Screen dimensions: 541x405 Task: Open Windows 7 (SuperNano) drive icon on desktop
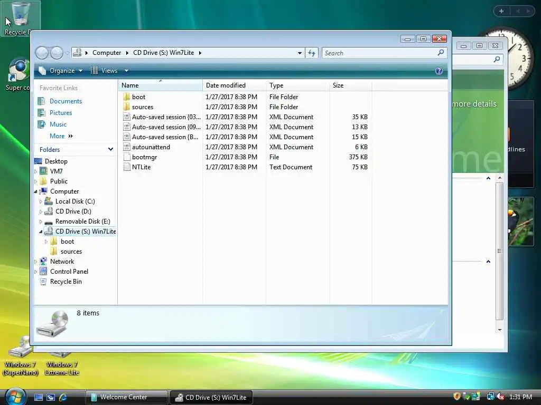pyautogui.click(x=20, y=356)
